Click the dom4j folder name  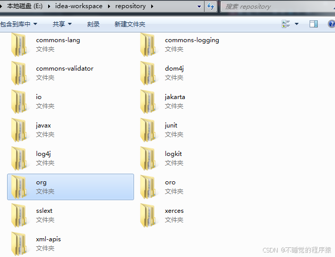click(x=174, y=69)
